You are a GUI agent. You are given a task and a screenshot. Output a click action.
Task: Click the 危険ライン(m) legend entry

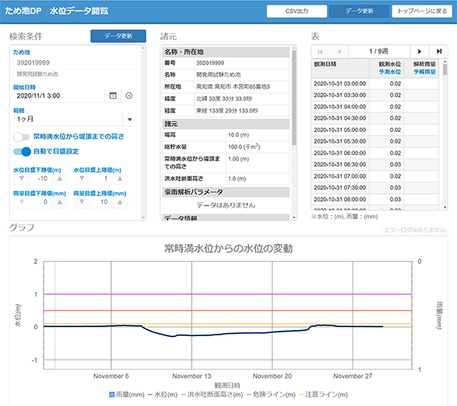coord(271,395)
